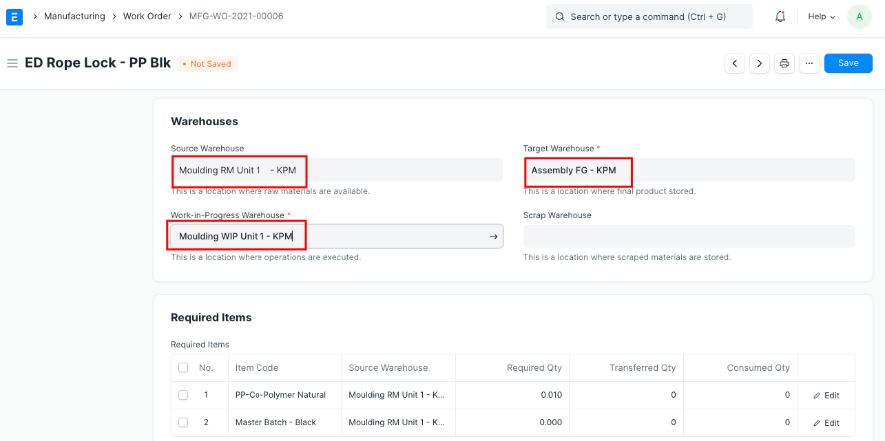Viewport: 885px width, 441px height.
Task: Tick checkbox for PP-Co-Polymer Natural row
Action: (183, 395)
